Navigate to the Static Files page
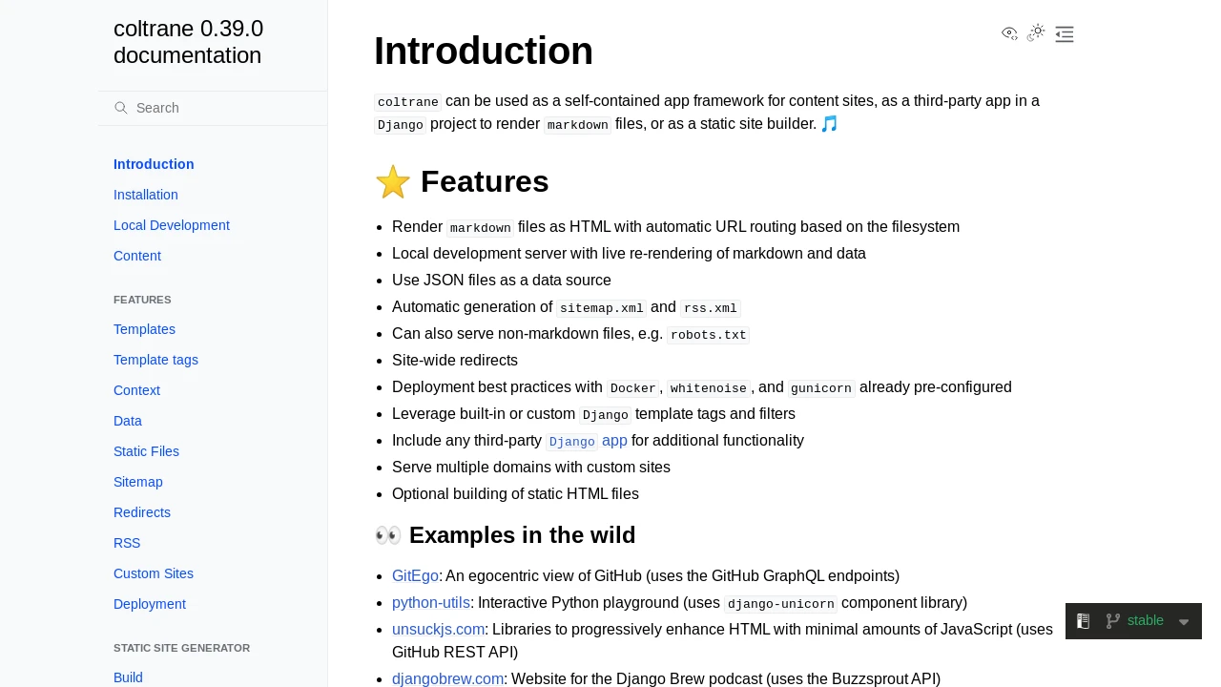This screenshot has width=1221, height=687. click(x=146, y=451)
